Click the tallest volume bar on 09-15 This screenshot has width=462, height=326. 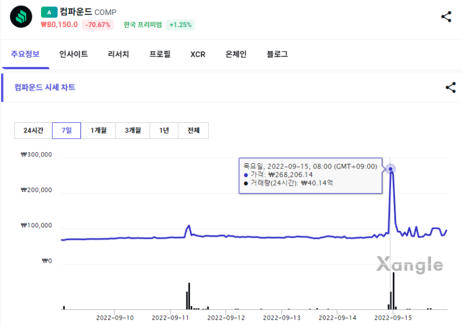pyautogui.click(x=393, y=291)
